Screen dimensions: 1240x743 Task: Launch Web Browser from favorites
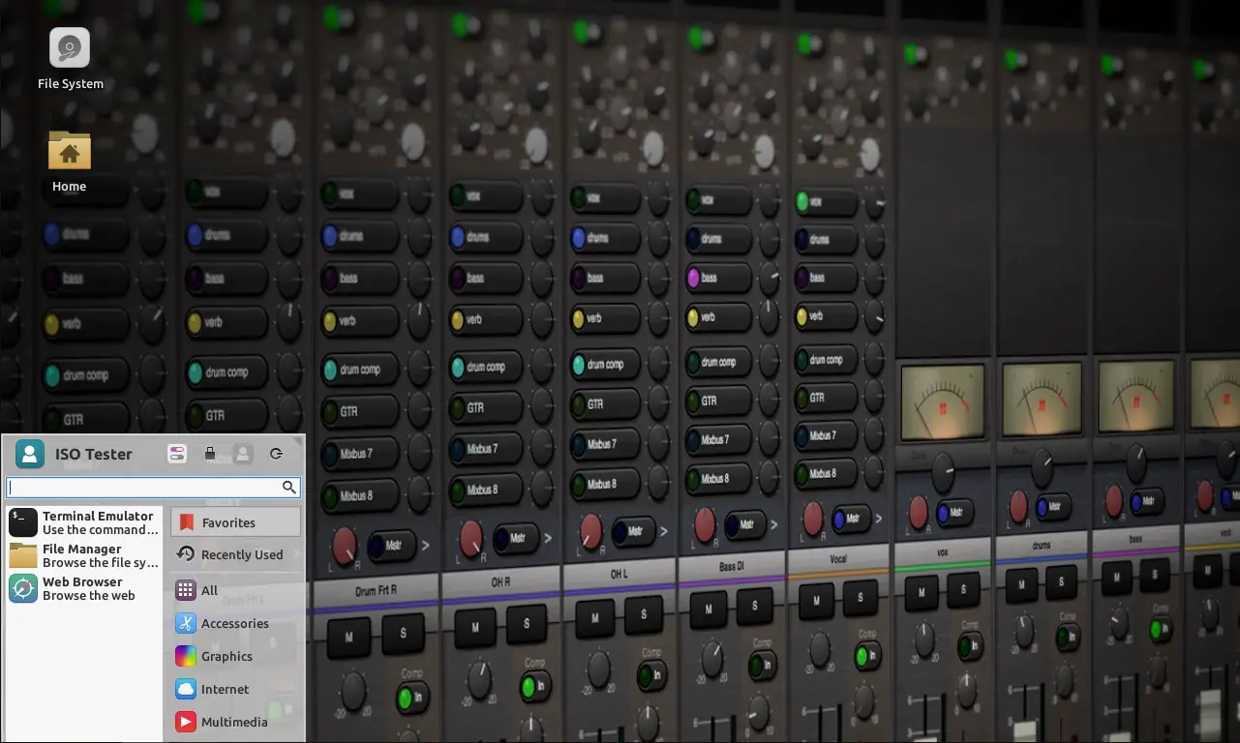(84, 588)
